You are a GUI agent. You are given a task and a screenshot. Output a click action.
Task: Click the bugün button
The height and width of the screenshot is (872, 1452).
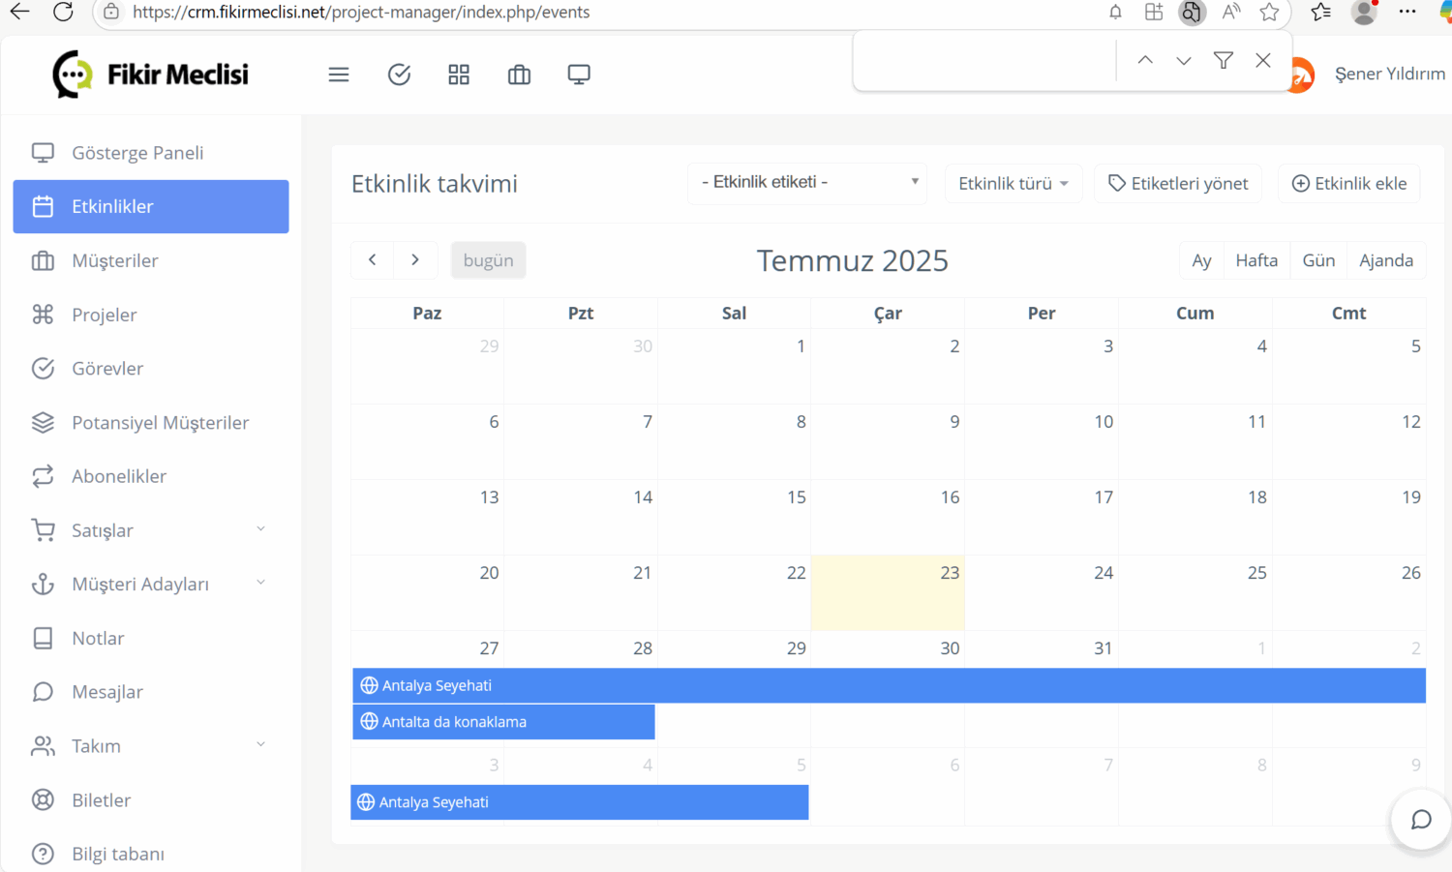coord(488,260)
